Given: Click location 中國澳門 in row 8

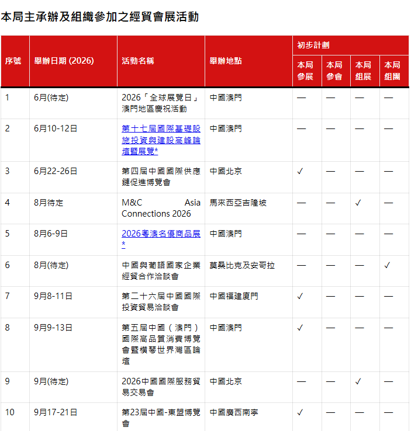Looking at the screenshot, I should click(x=226, y=328).
